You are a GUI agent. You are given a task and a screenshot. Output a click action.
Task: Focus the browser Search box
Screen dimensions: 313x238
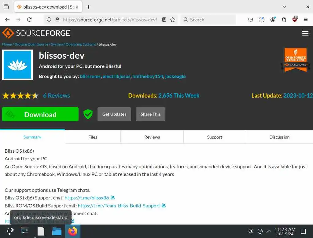coord(208,20)
